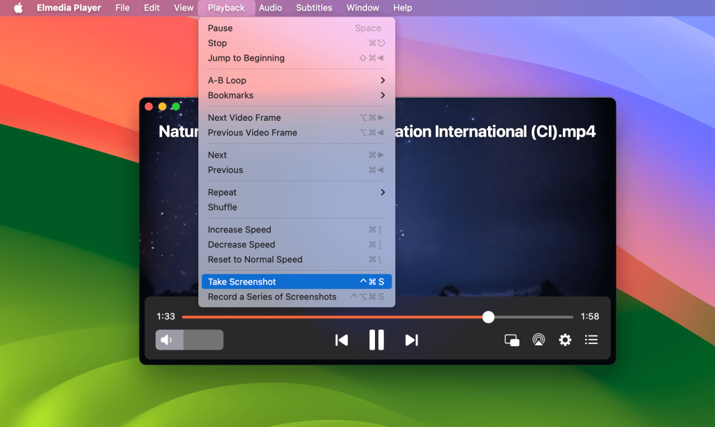This screenshot has height=427, width=715.
Task: Open the Edit menu
Action: point(152,8)
